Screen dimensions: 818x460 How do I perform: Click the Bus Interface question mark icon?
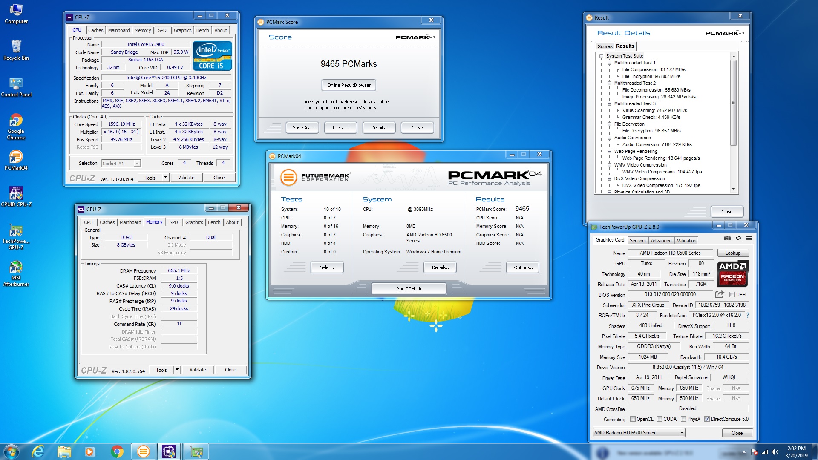tap(747, 315)
